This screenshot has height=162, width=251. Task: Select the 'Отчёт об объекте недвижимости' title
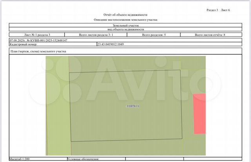click(125, 14)
